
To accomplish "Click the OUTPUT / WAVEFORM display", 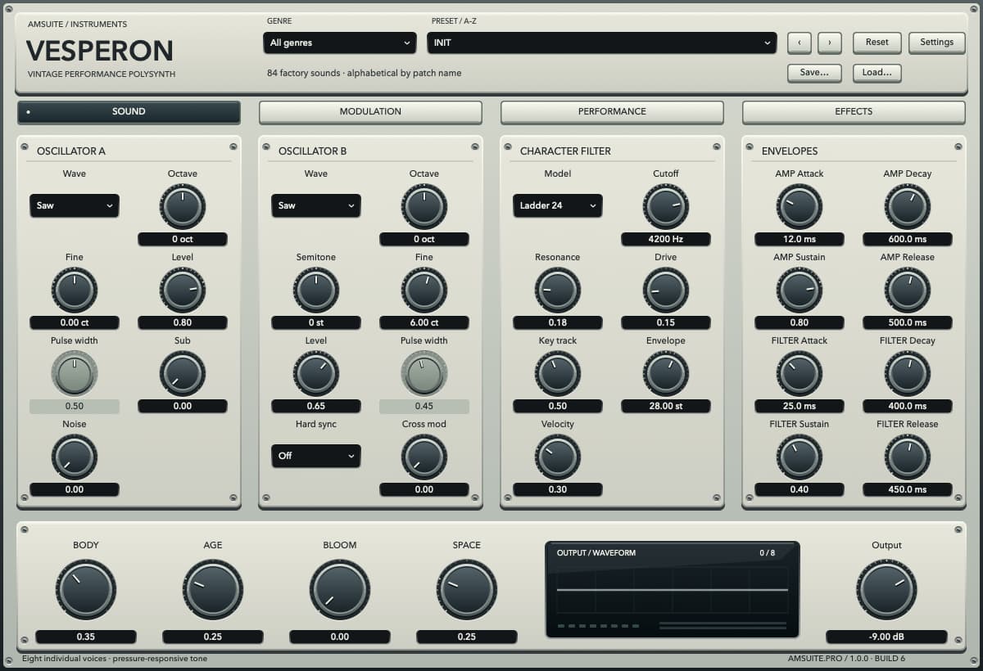I will point(672,589).
